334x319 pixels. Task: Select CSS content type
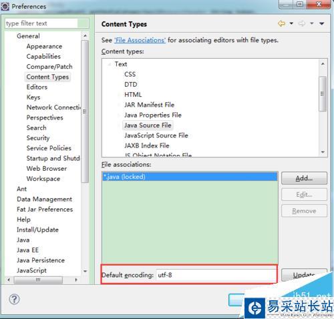130,74
